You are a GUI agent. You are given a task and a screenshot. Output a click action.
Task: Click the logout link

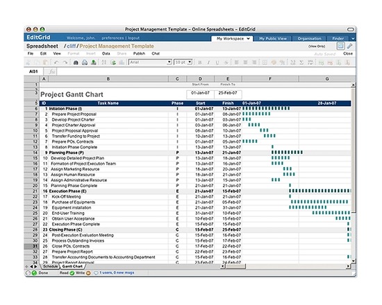coord(134,38)
